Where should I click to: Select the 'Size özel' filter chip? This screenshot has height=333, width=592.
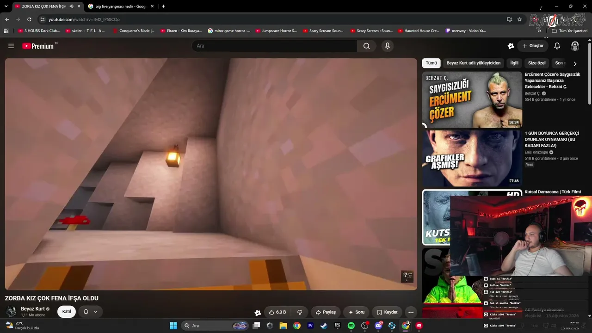coord(537,63)
